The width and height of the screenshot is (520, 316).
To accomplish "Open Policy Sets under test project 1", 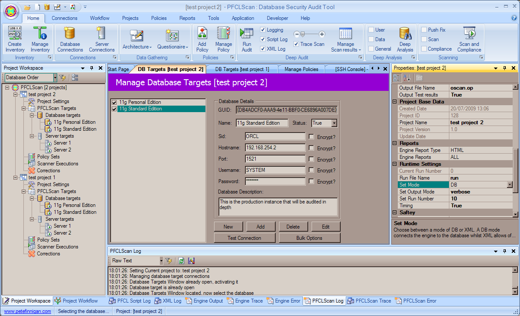I will click(x=48, y=240).
